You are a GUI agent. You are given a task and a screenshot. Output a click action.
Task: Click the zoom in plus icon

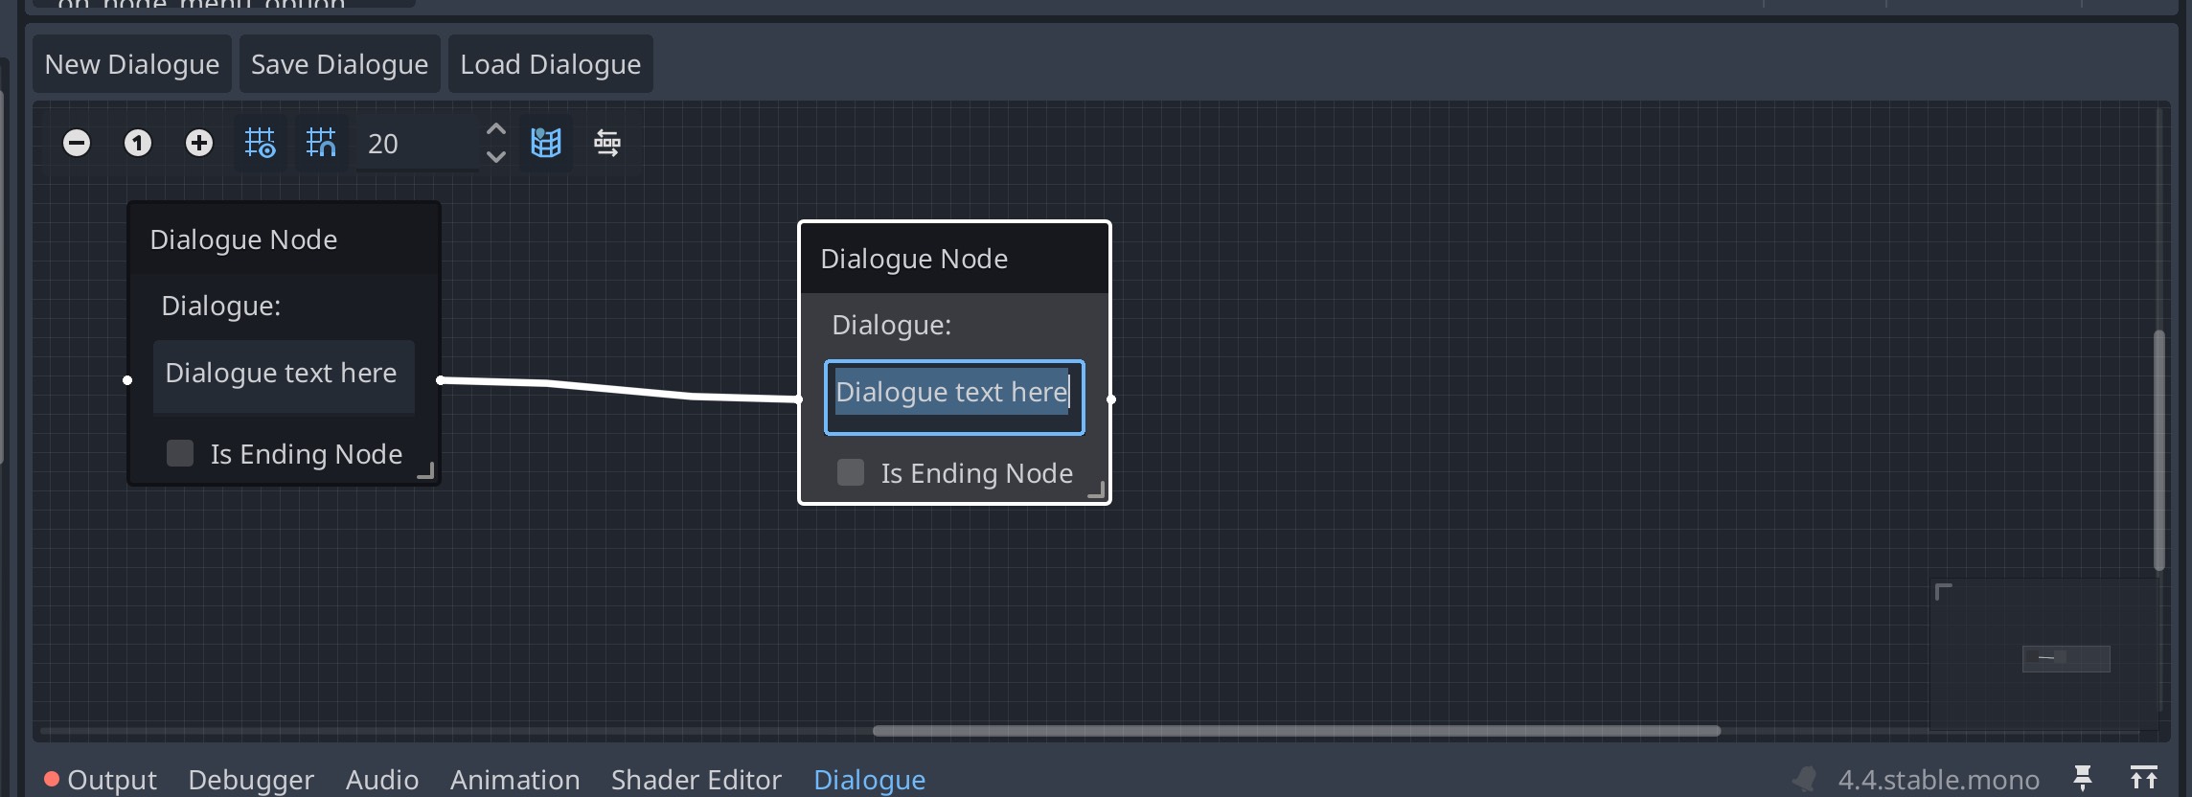coord(199,144)
